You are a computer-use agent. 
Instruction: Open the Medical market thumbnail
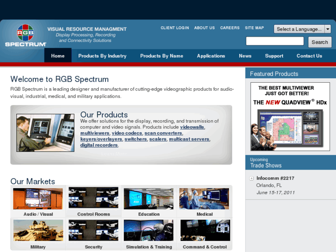[204, 199]
